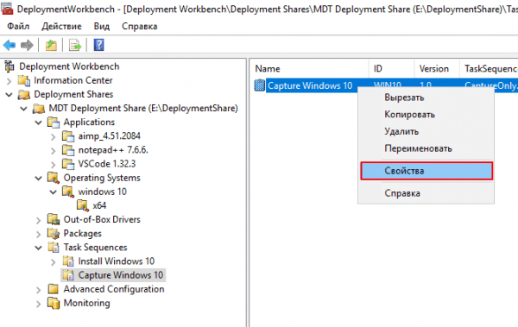Select the x64 label in the tree
518x327 pixels.
pyautogui.click(x=99, y=205)
